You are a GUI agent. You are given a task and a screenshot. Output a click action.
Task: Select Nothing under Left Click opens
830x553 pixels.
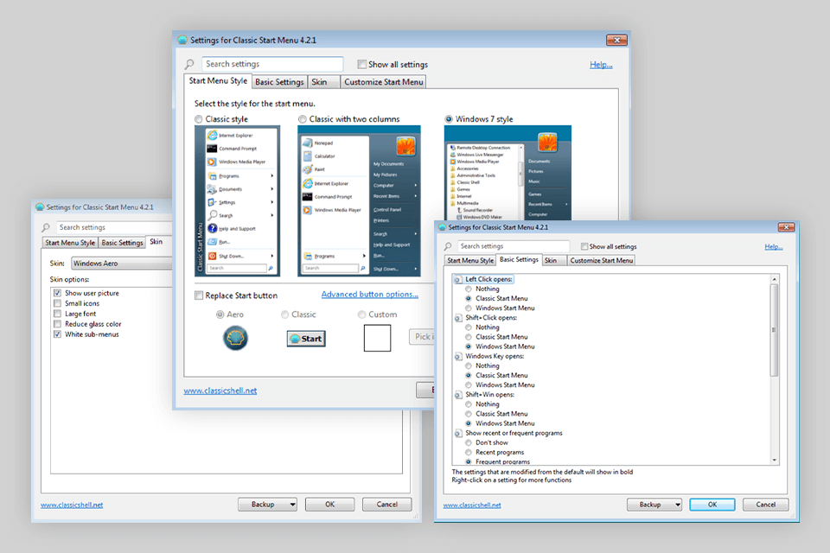(x=469, y=289)
